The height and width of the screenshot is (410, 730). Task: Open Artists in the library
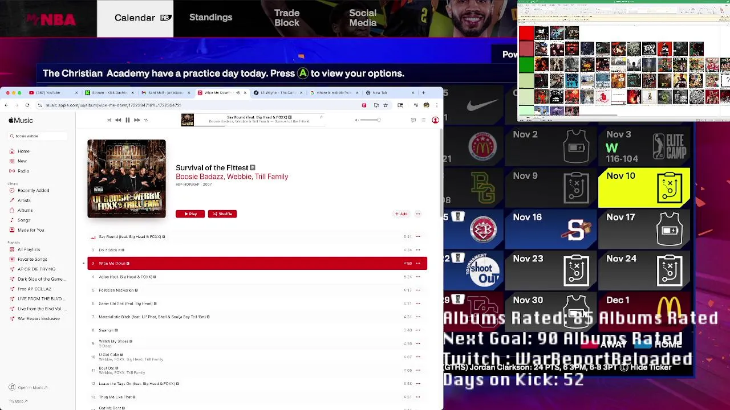[x=24, y=200]
